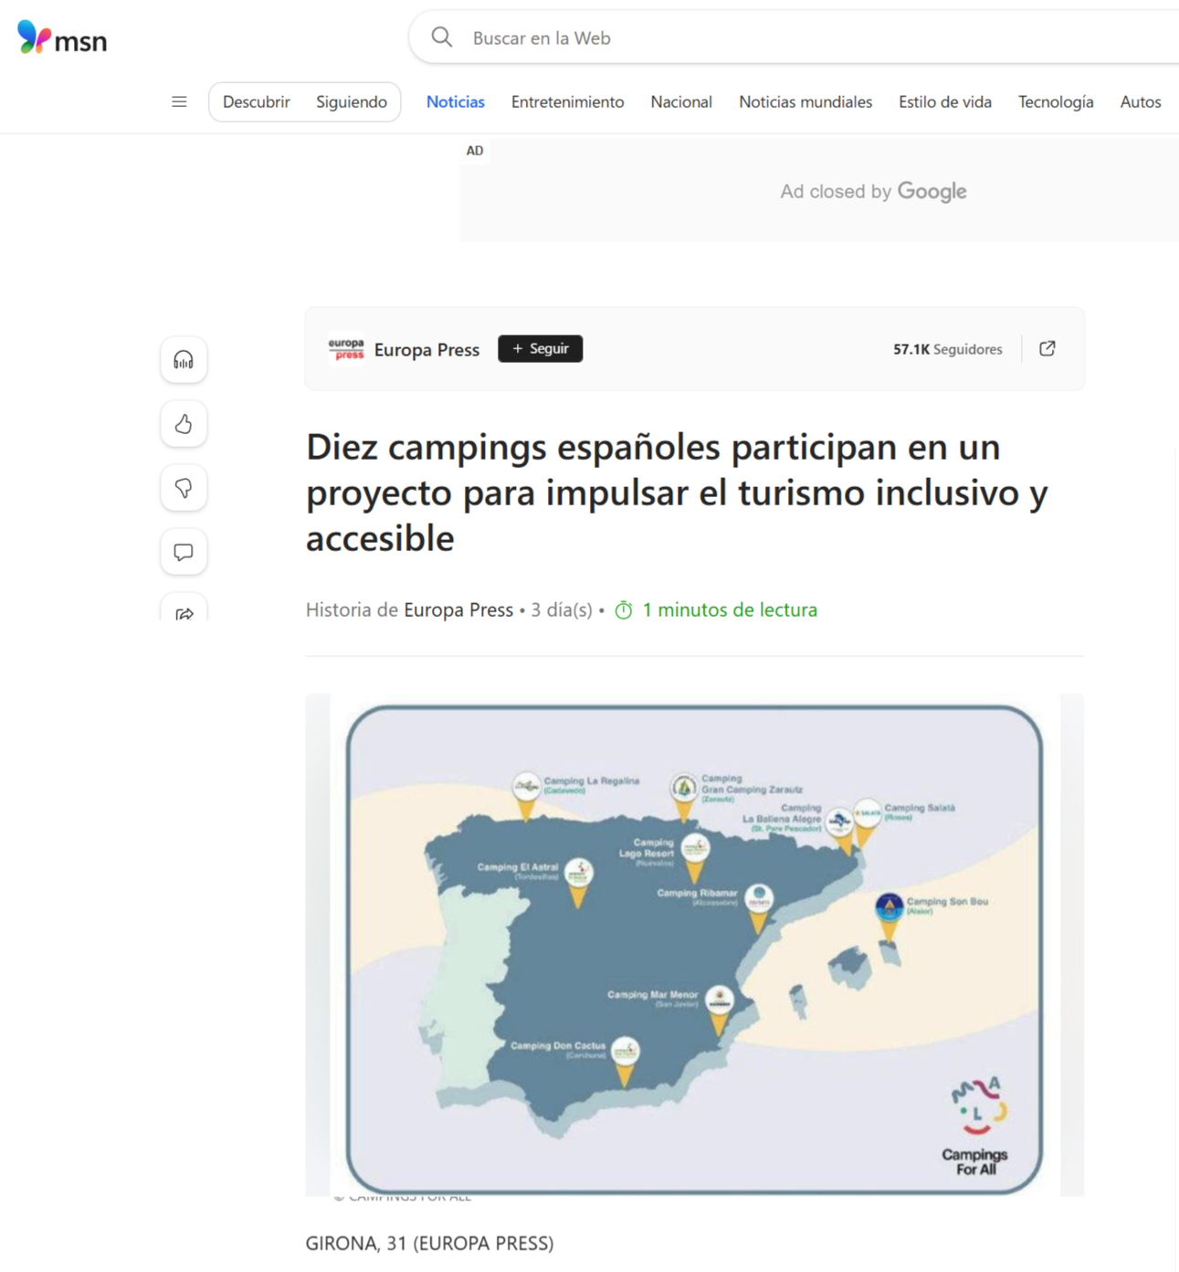Go to Noticias mundiales section
The width and height of the screenshot is (1179, 1272).
pyautogui.click(x=805, y=102)
